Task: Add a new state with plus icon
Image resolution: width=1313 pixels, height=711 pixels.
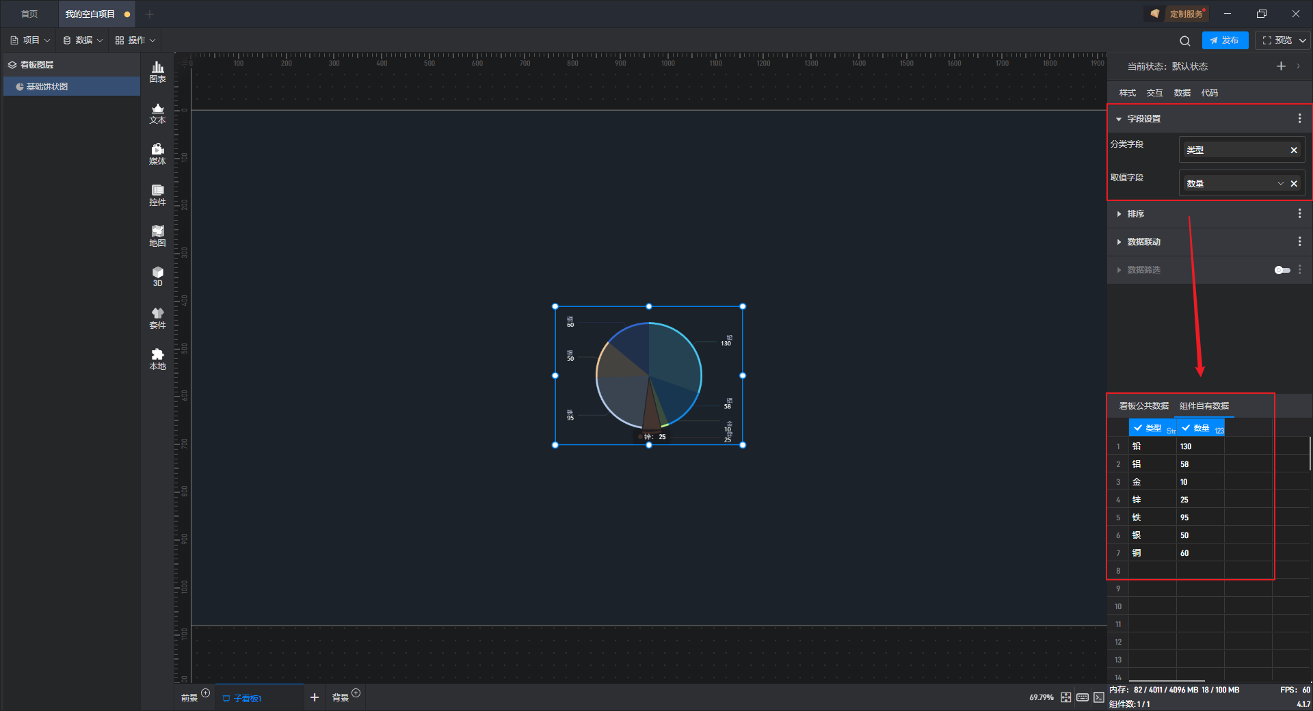Action: (x=1282, y=66)
